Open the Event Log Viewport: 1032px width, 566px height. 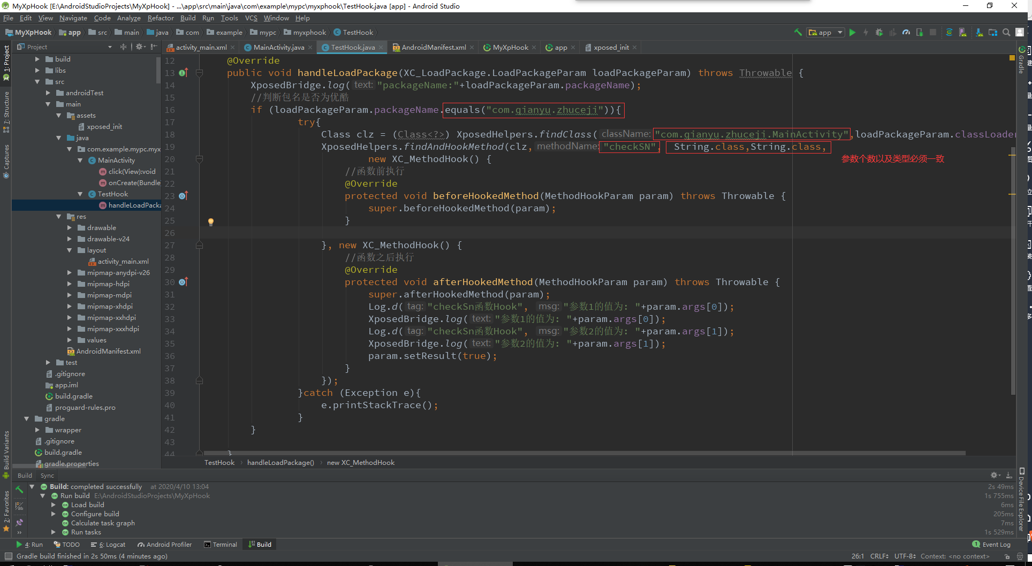[991, 545]
